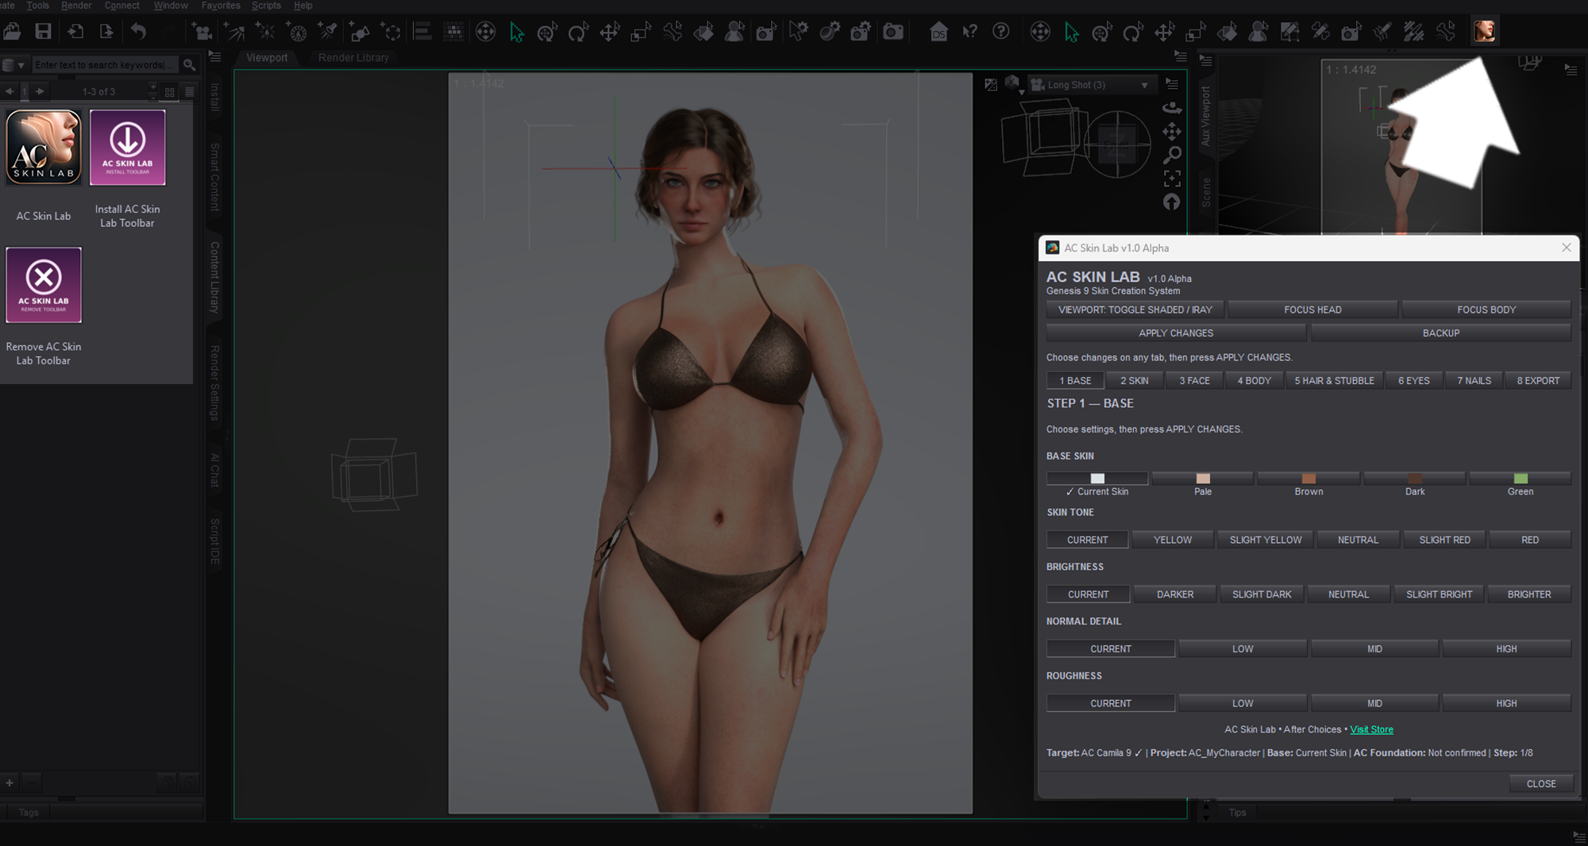Create a new null object from the toolbar

(x=390, y=32)
